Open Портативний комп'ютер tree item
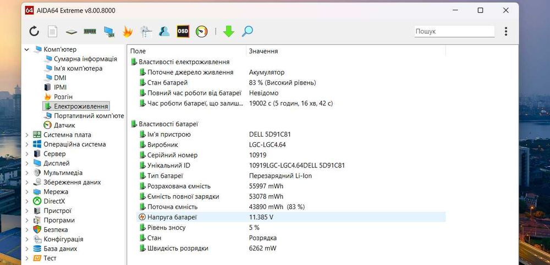The height and width of the screenshot is (265, 550). click(89, 116)
